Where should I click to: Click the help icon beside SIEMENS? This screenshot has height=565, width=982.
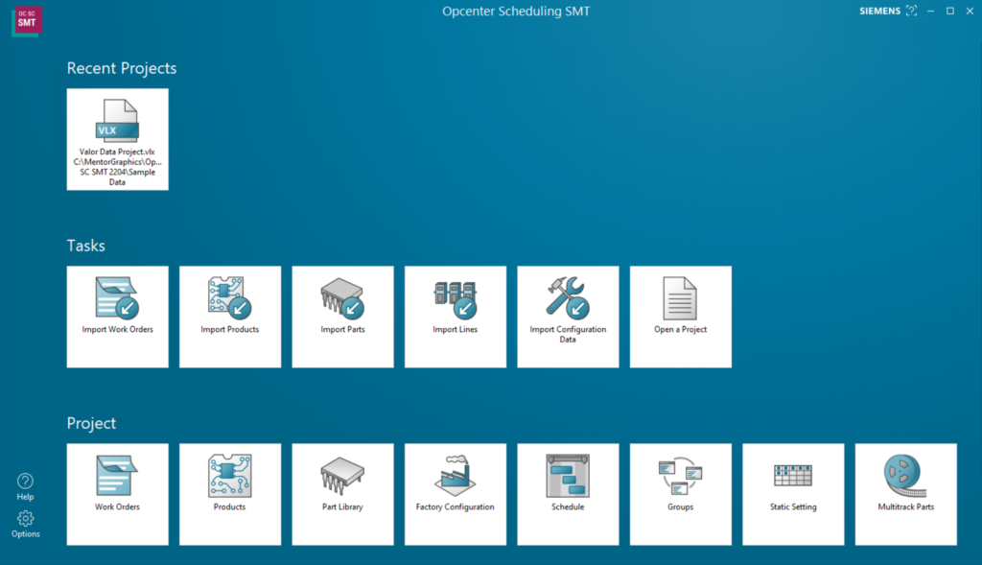(911, 11)
